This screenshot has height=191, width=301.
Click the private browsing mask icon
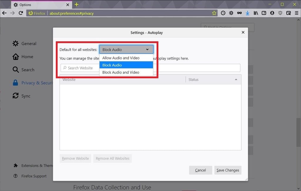(239, 13)
